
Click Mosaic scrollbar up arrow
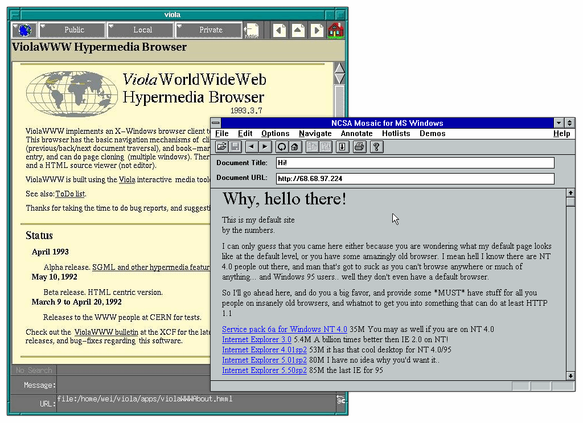pyautogui.click(x=570, y=192)
